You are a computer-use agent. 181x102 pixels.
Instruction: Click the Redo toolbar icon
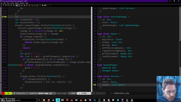click(14, 5)
